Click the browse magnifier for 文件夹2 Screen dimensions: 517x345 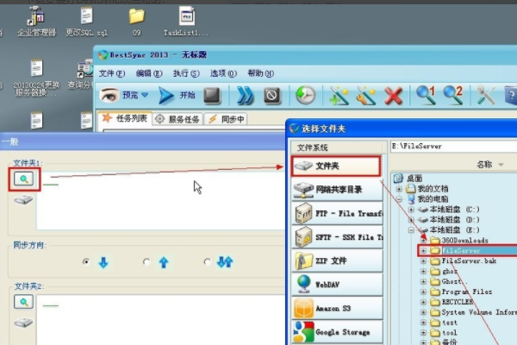[24, 302]
